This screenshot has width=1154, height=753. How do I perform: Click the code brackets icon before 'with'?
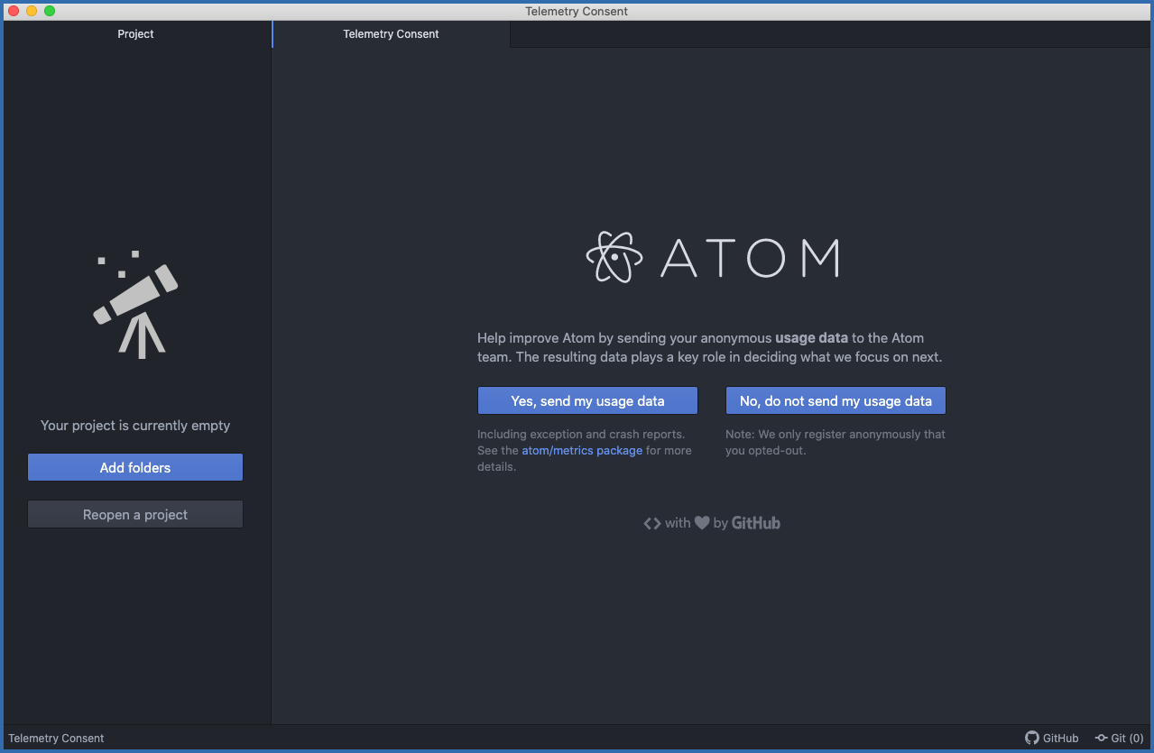pos(651,522)
